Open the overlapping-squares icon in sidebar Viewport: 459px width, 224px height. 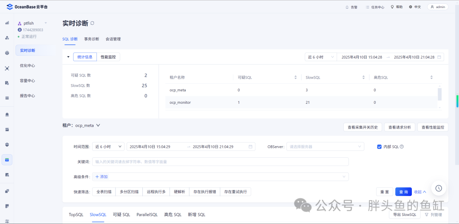click(x=7, y=191)
